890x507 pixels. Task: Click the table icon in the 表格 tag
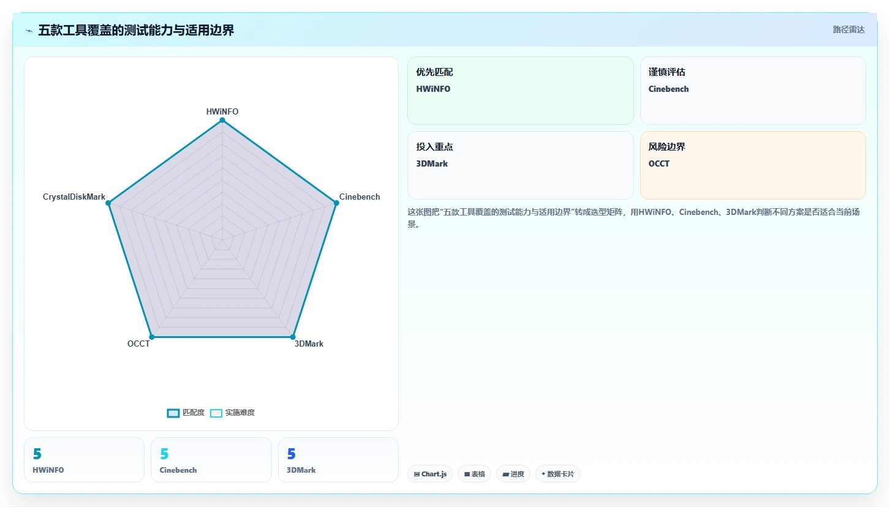tap(467, 474)
